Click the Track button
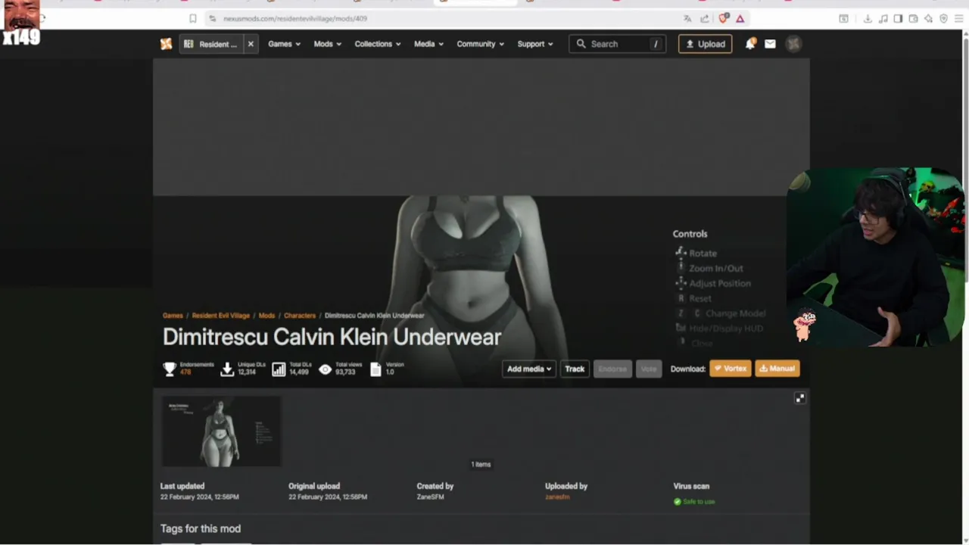Screen dimensions: 969x545 point(575,369)
